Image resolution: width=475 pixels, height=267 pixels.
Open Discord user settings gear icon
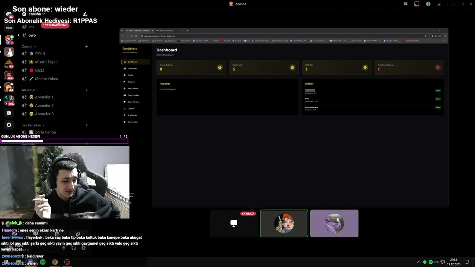[x=83, y=248]
